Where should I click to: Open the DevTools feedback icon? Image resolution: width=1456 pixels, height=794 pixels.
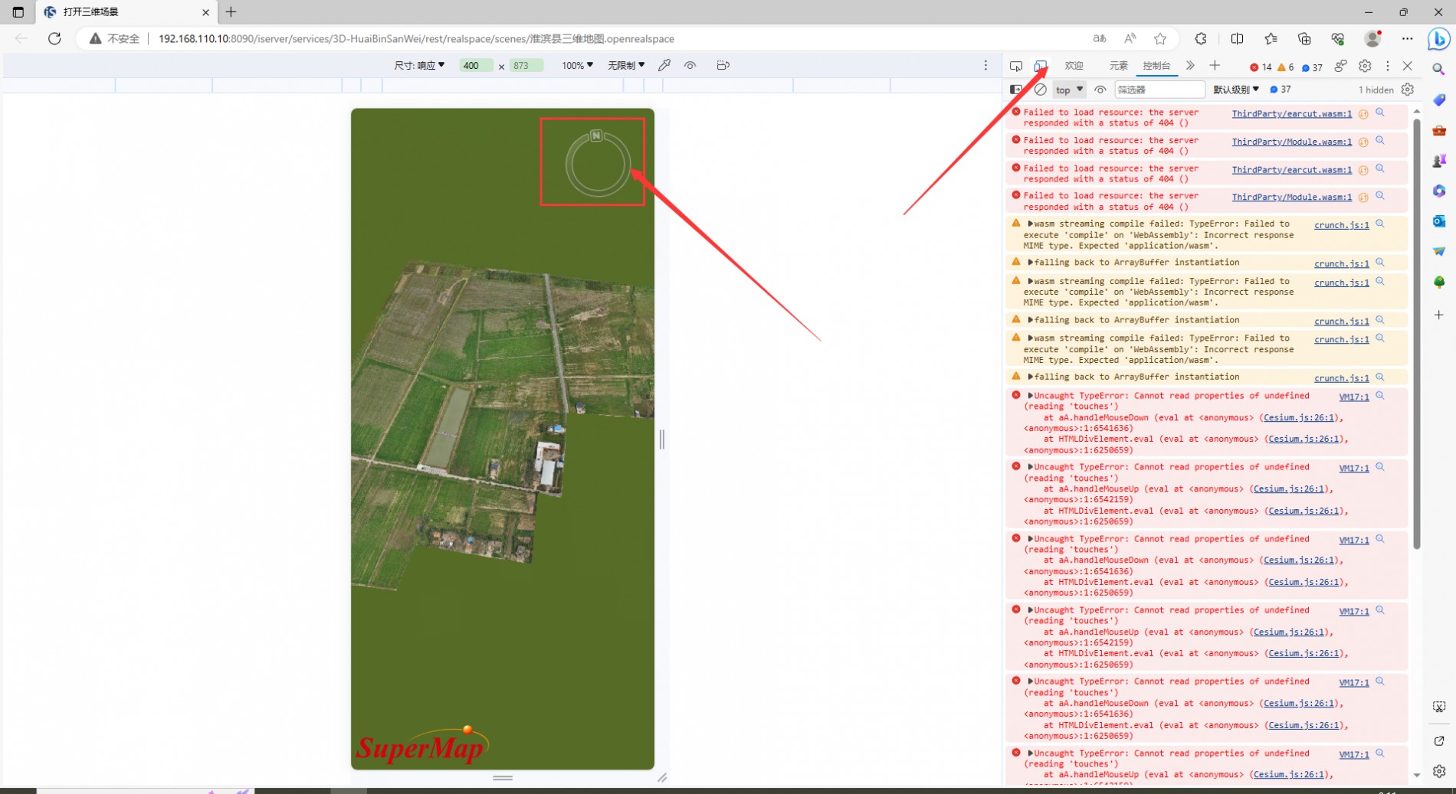[1340, 66]
